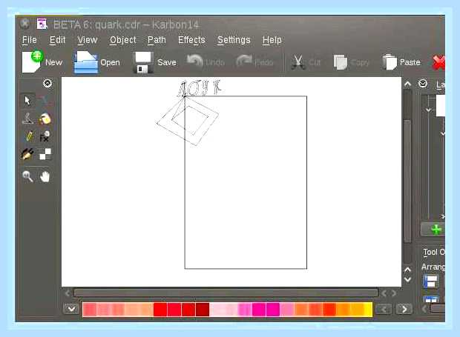Save the document with the floppy icon

click(154, 61)
